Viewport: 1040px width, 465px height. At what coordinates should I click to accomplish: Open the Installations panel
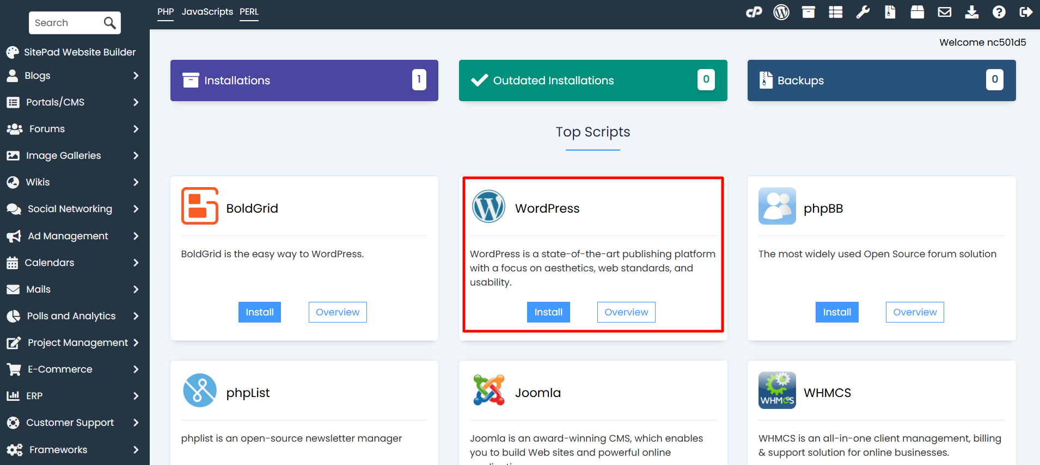click(304, 80)
